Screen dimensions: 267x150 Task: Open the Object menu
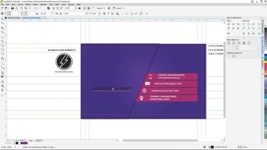pos(28,5)
